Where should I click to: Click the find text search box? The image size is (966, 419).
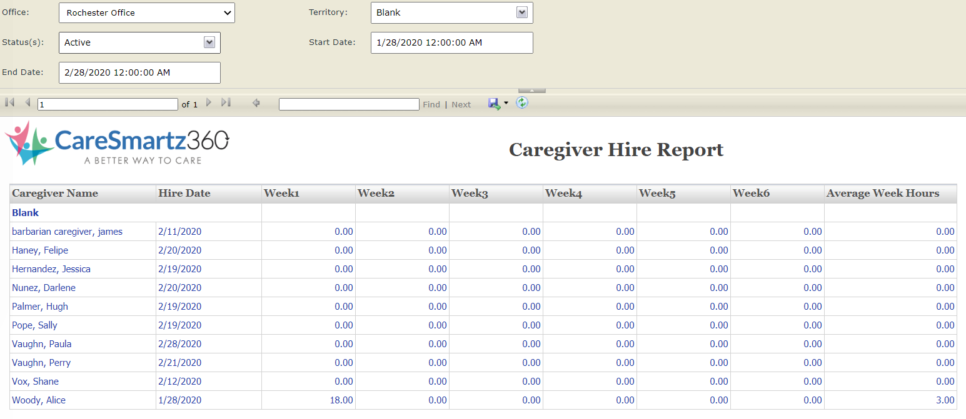pyautogui.click(x=349, y=104)
